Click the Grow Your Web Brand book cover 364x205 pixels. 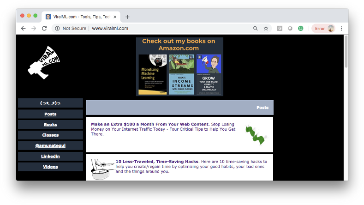click(209, 75)
